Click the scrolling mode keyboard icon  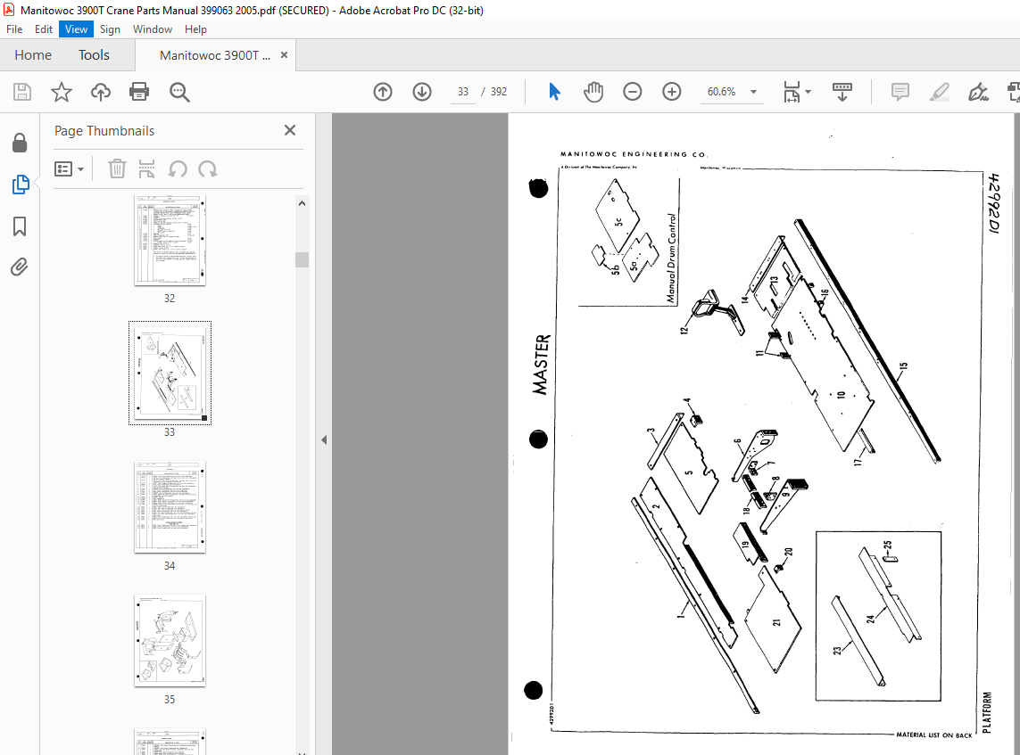tap(842, 92)
